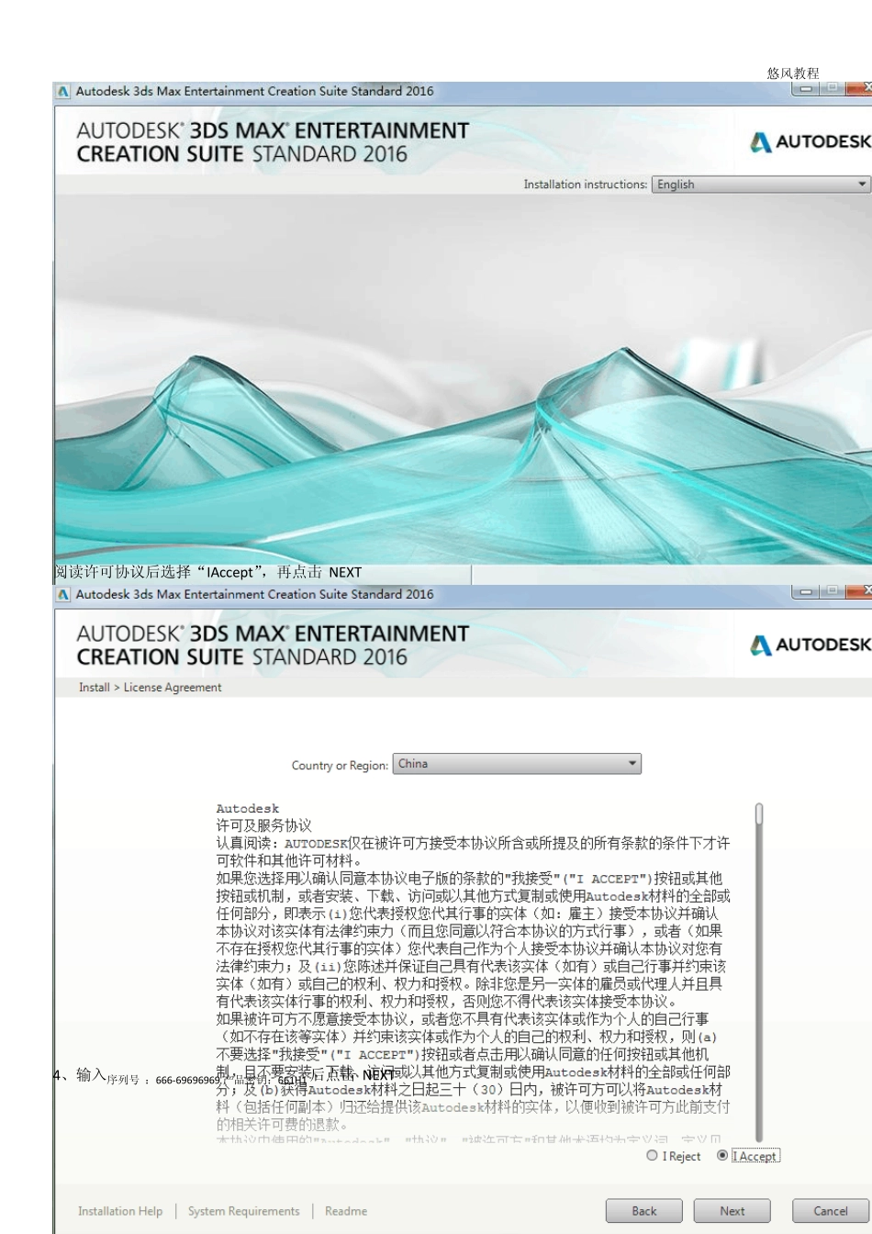Minimize the lower License Agreement window
The image size is (872, 1234).
pos(806,592)
